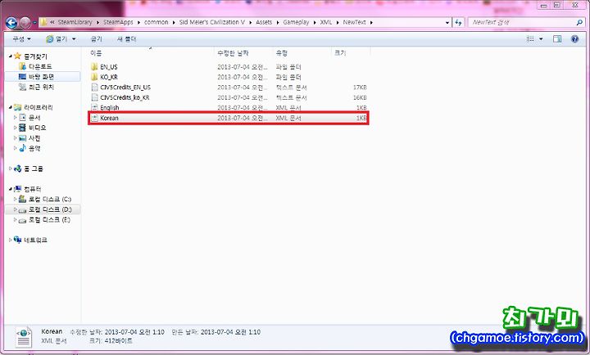The width and height of the screenshot is (590, 355).
Task: Expand the 홈 그룹 homegroup node
Action: pyautogui.click(x=10, y=169)
